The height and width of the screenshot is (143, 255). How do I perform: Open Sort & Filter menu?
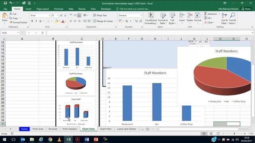pos(224,19)
